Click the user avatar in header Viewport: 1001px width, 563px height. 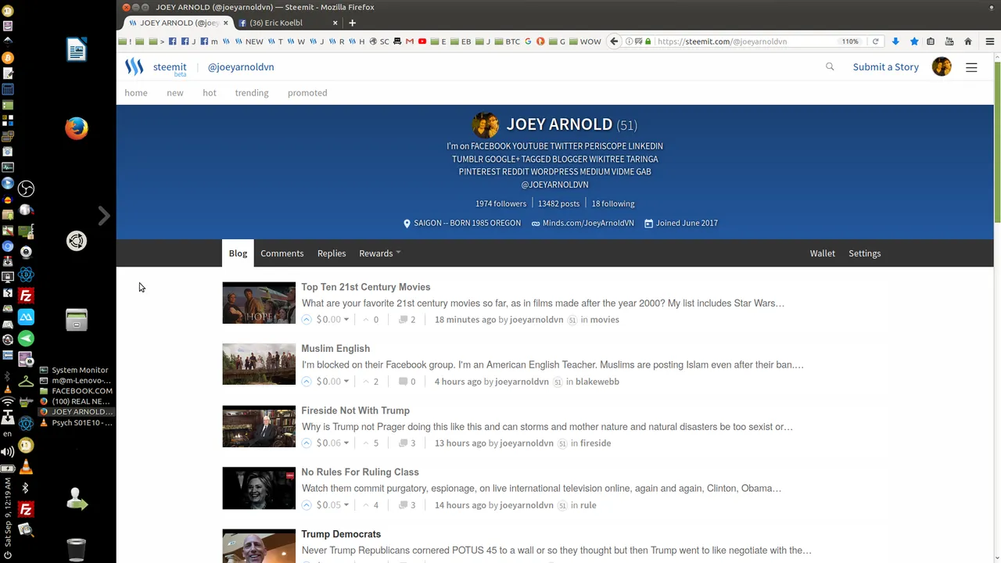tap(942, 66)
